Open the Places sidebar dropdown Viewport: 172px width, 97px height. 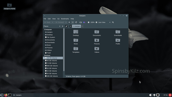(60, 26)
